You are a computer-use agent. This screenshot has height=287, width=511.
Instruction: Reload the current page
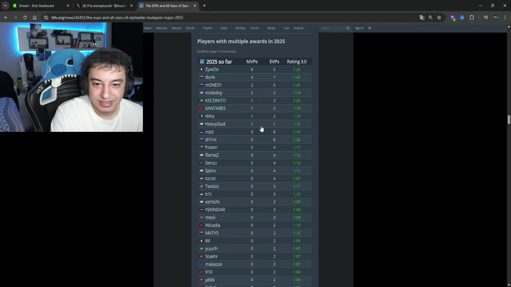point(25,18)
